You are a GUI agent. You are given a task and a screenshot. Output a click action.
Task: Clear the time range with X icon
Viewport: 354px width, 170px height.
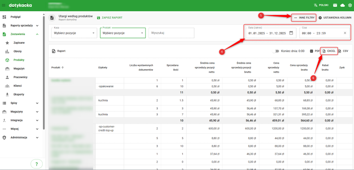345,33
